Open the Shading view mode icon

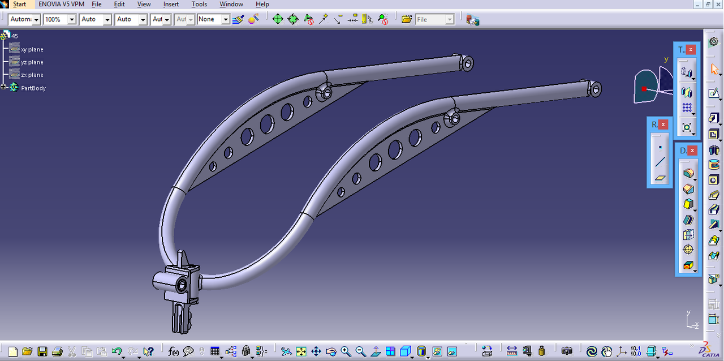(x=421, y=352)
